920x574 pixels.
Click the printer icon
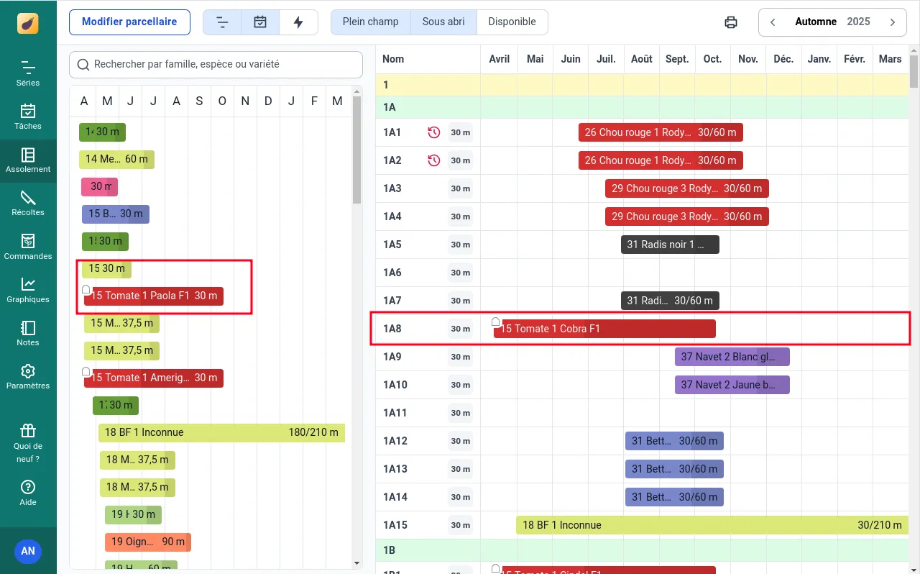coord(731,22)
